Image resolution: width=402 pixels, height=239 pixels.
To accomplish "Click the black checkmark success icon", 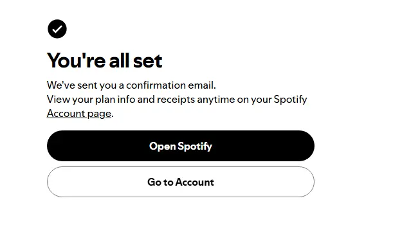I will [57, 29].
